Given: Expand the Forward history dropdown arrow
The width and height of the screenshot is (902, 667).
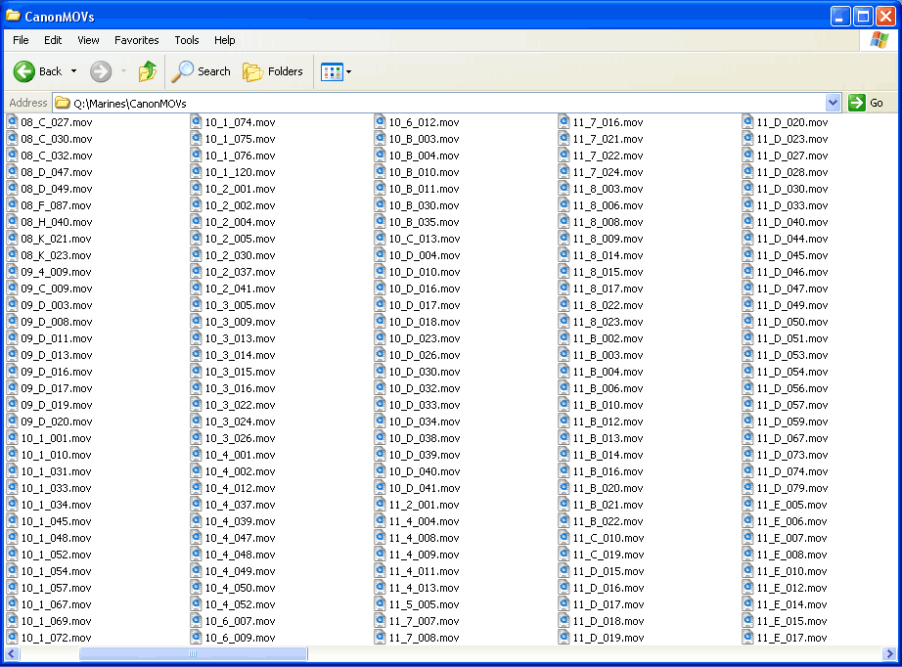Looking at the screenshot, I should pos(123,71).
